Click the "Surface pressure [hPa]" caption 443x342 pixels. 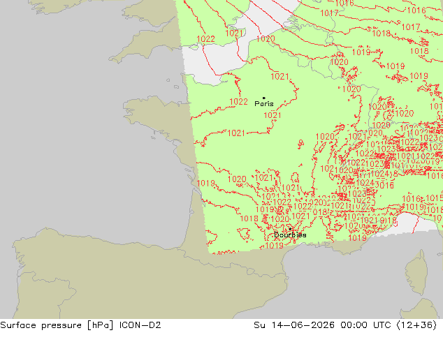pyautogui.click(x=57, y=325)
